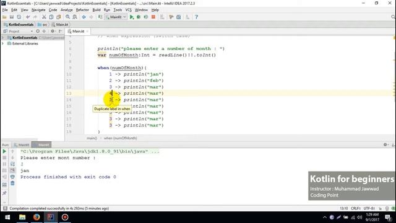Switch to the selected second MainKt run tab

point(41,145)
